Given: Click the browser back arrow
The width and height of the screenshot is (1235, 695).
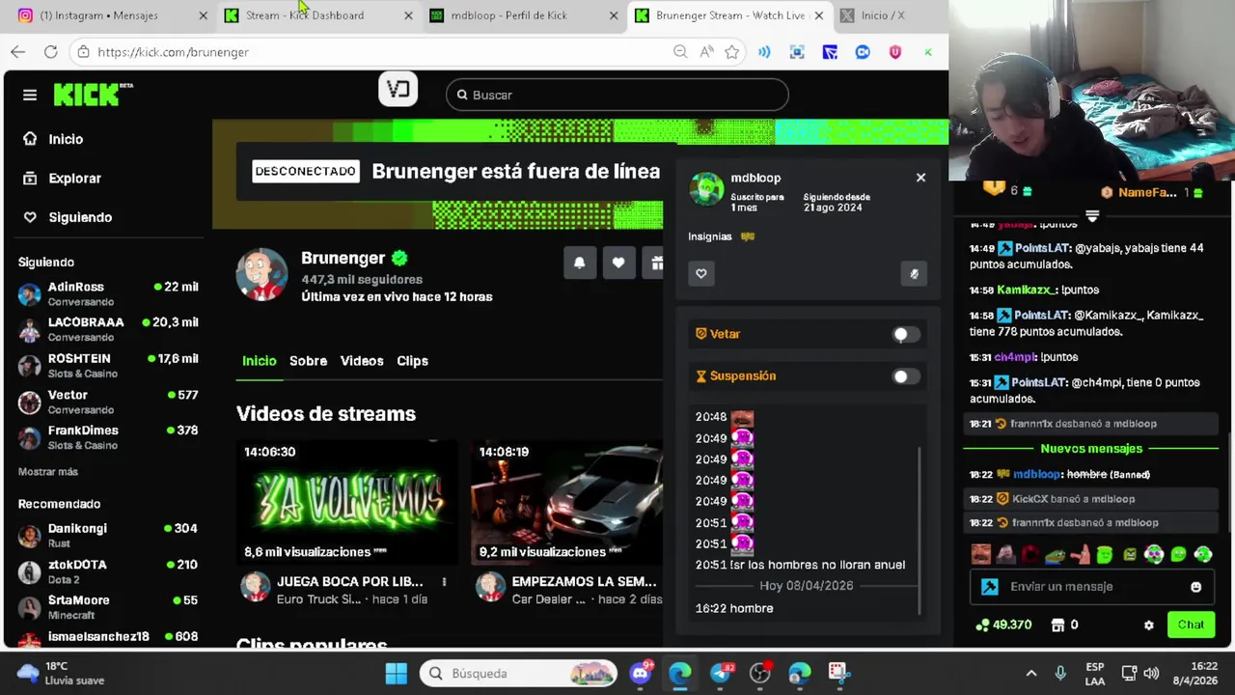Looking at the screenshot, I should 18,52.
